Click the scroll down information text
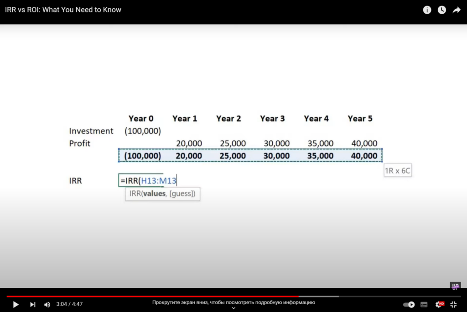 [233, 302]
